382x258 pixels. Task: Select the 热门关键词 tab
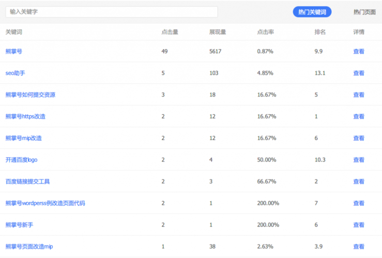pos(312,12)
